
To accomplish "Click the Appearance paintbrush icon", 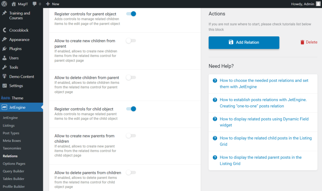I will [4, 39].
